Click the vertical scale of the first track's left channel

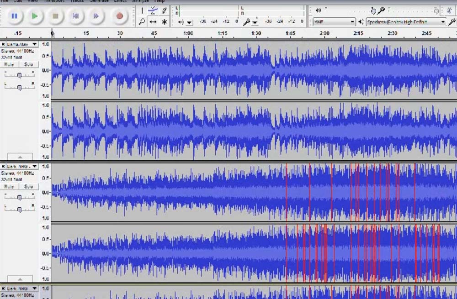click(x=45, y=70)
